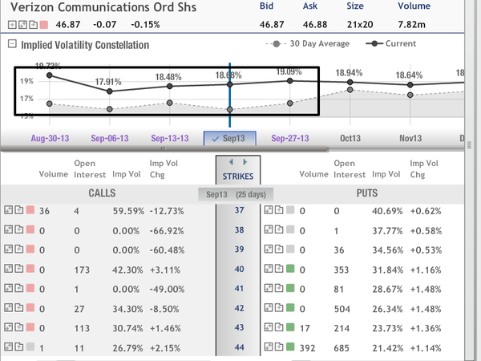
Task: Select the Aug-30-13 expiration tab
Action: pos(50,139)
